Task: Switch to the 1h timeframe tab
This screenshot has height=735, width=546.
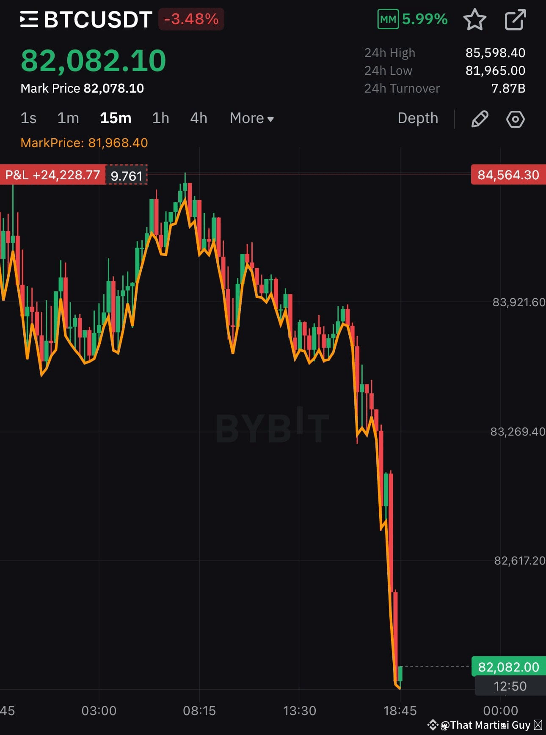Action: [160, 118]
